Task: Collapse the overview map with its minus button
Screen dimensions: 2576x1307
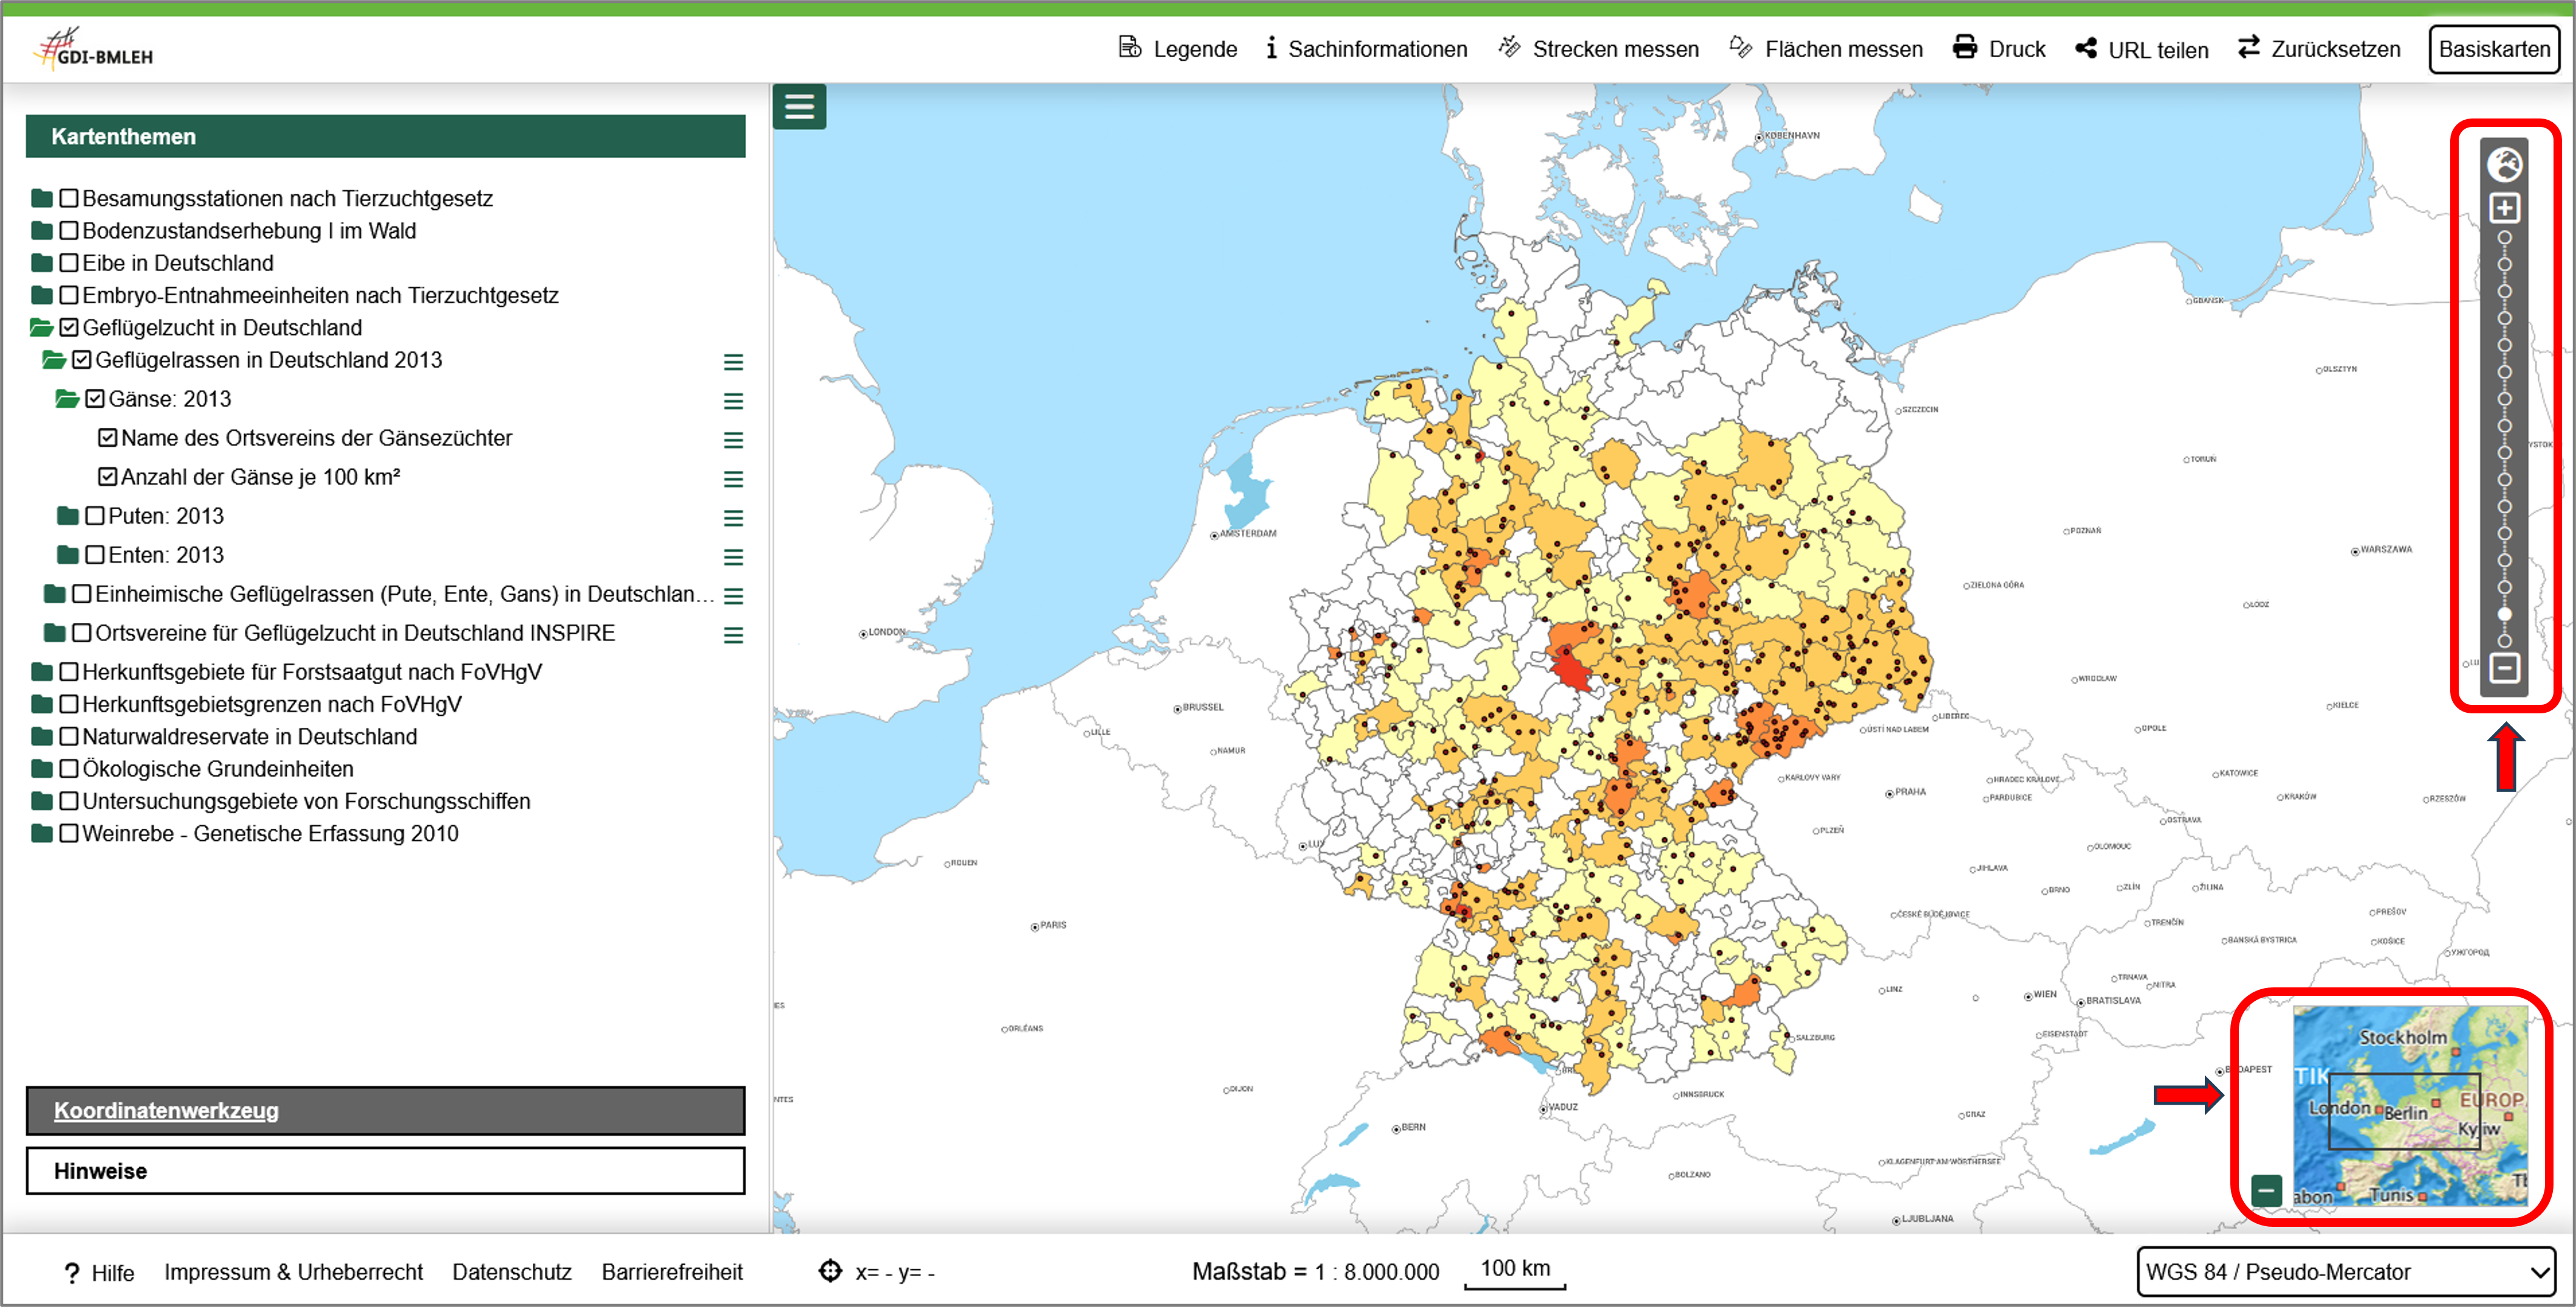Action: 2266,1190
